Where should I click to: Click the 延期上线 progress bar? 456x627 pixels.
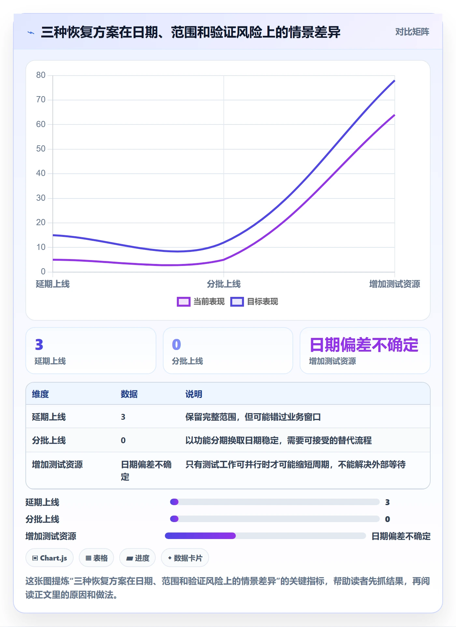pyautogui.click(x=275, y=502)
